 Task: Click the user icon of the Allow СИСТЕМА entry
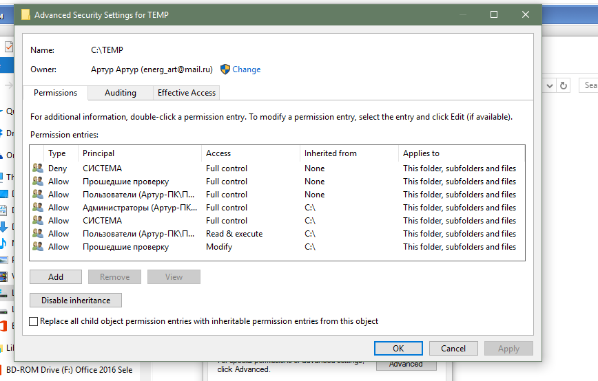tap(37, 221)
